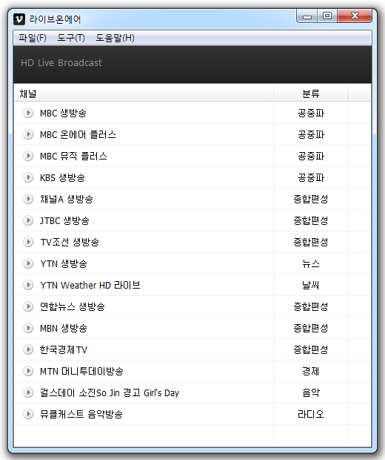385x460 pixels.
Task: Click the play icon next to TV조선 생방송
Action: (x=28, y=242)
